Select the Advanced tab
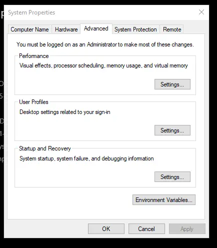This screenshot has height=248, width=217. pyautogui.click(x=96, y=28)
